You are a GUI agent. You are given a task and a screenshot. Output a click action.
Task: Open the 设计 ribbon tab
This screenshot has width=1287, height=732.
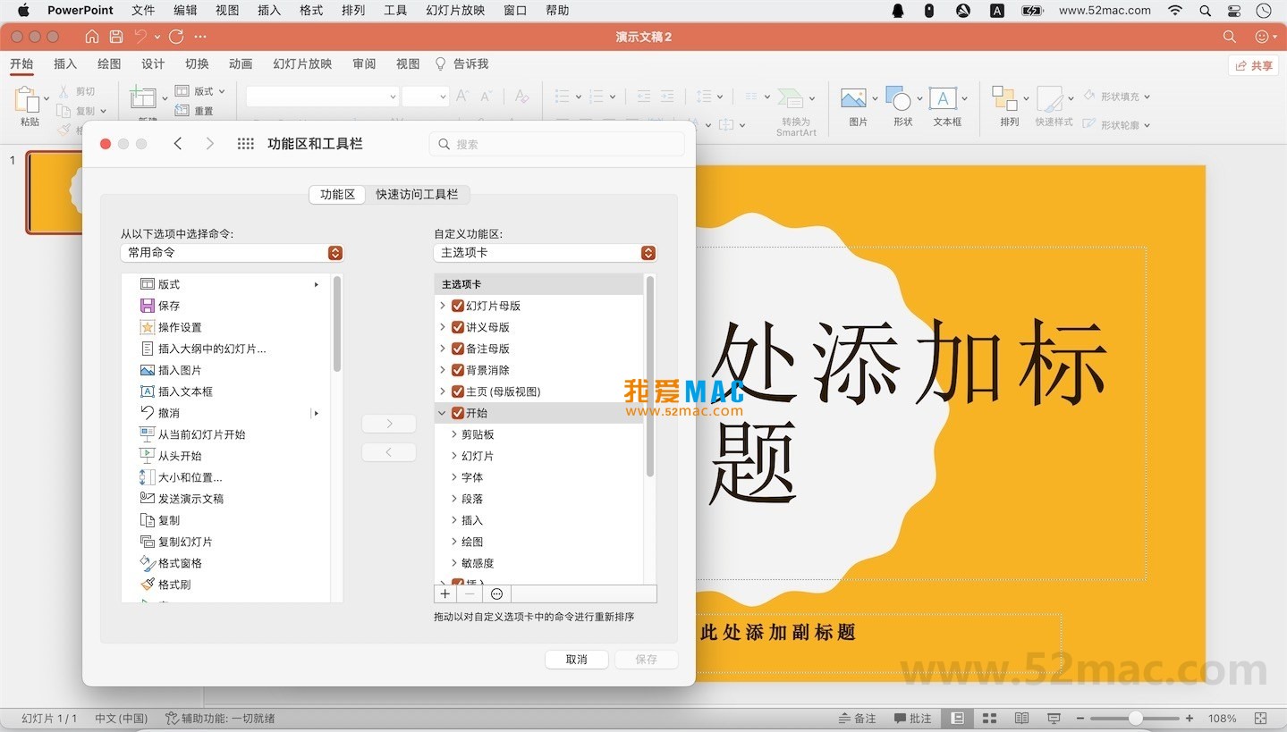(x=153, y=63)
